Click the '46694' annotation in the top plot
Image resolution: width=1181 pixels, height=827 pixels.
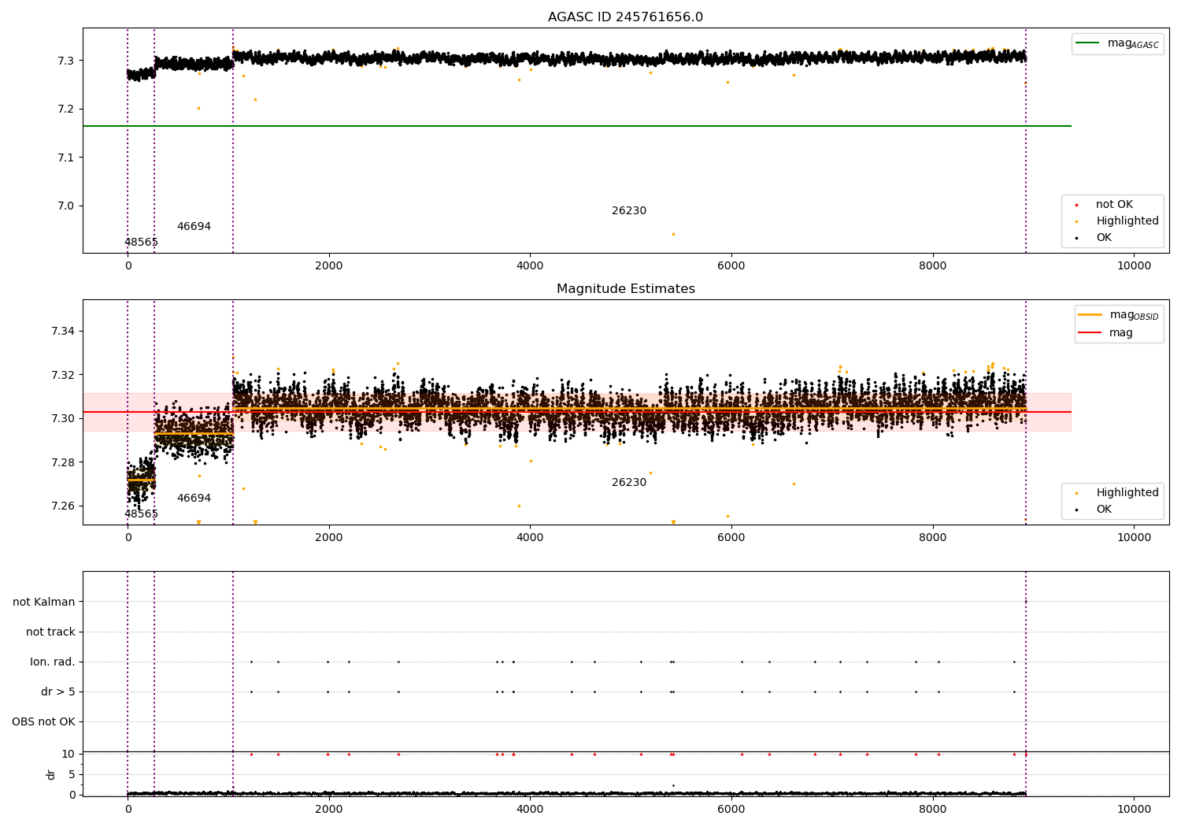click(194, 227)
